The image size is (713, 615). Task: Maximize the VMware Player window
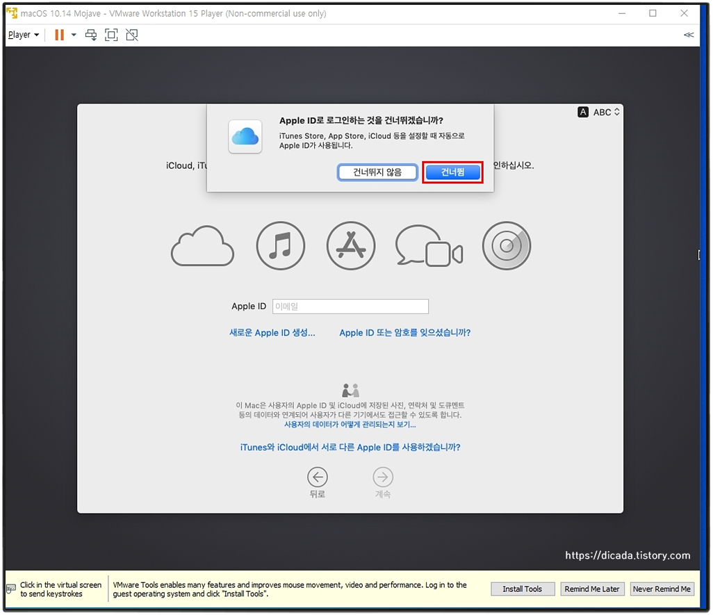pyautogui.click(x=653, y=13)
